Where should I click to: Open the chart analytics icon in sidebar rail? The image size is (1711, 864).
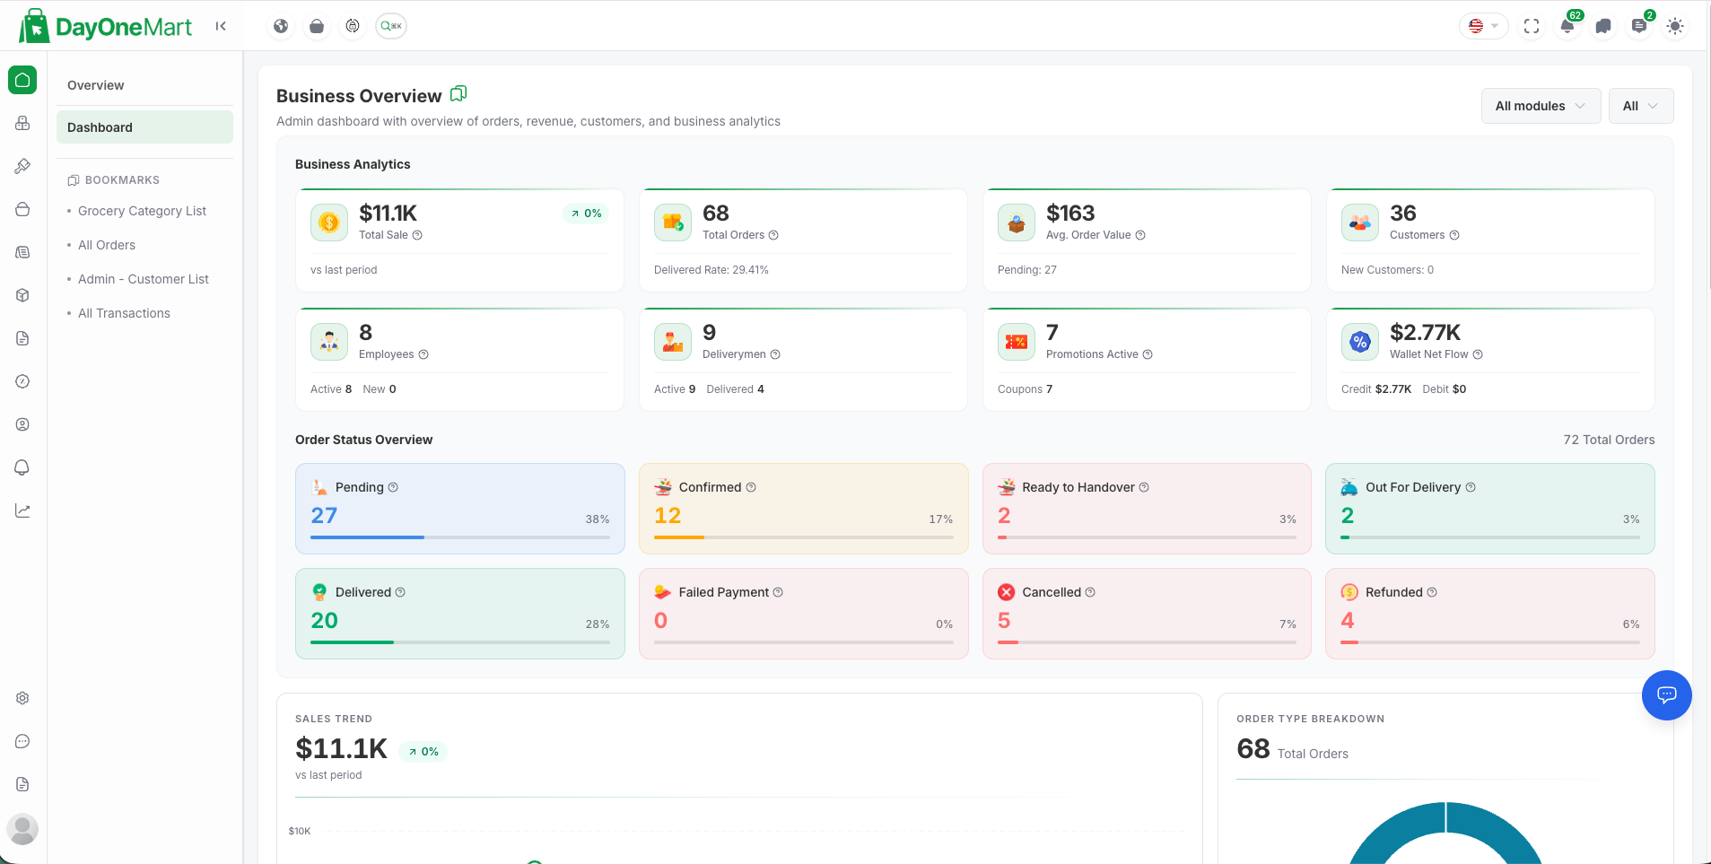(x=22, y=511)
